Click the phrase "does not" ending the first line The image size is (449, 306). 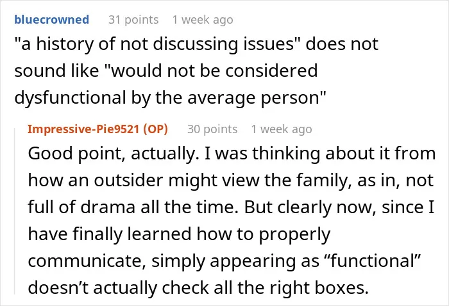[x=342, y=44]
